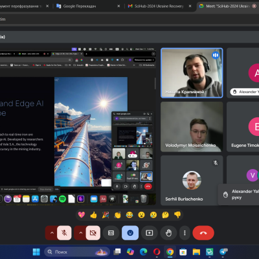Click the 'Stop sharing' button in shared screen
Viewport: 259px width, 259px height.
45,189
